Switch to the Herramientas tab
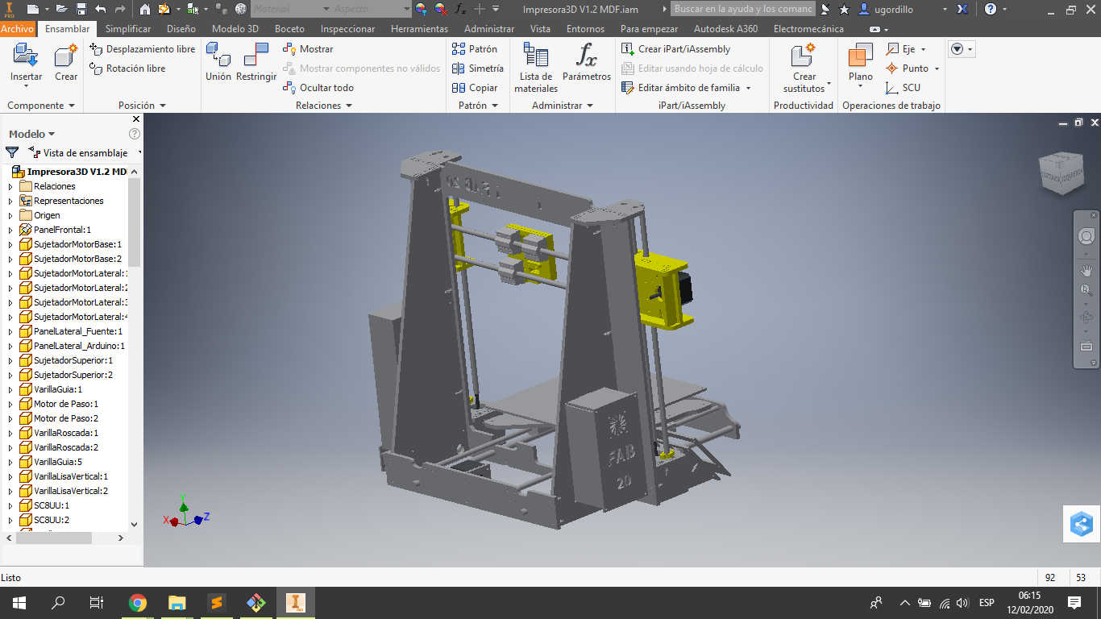 [x=419, y=28]
